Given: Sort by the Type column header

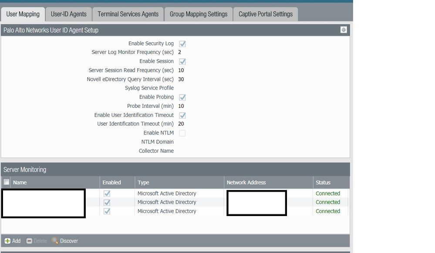Looking at the screenshot, I should point(143,182).
